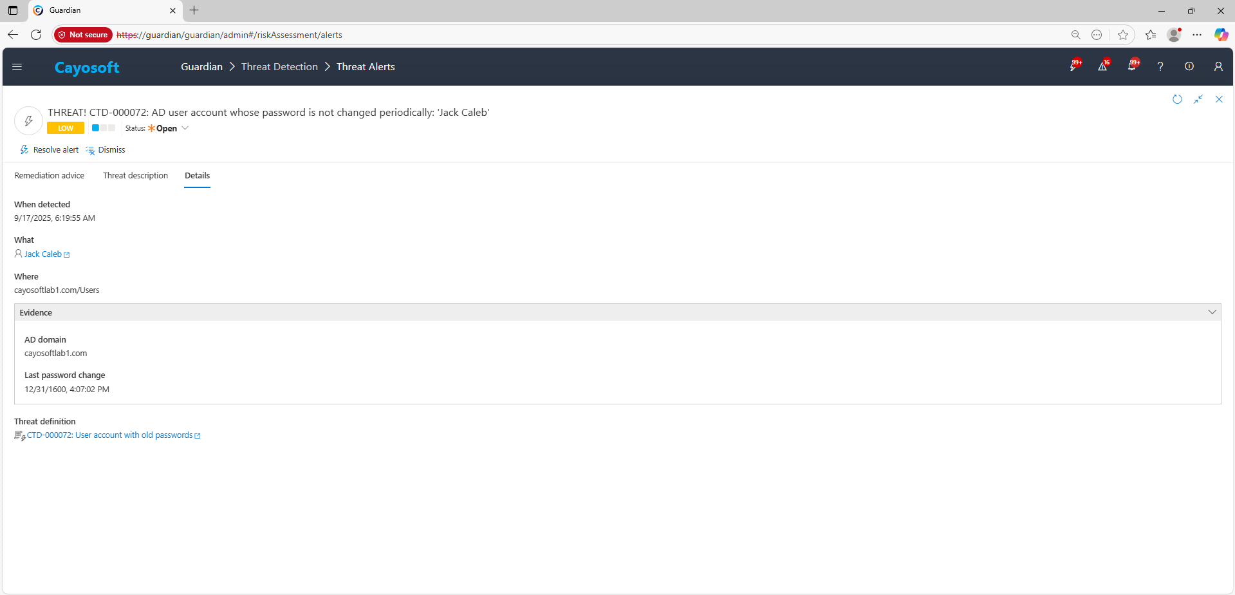This screenshot has height=595, width=1235.
Task: Expand the Status Open dropdown
Action: click(185, 128)
